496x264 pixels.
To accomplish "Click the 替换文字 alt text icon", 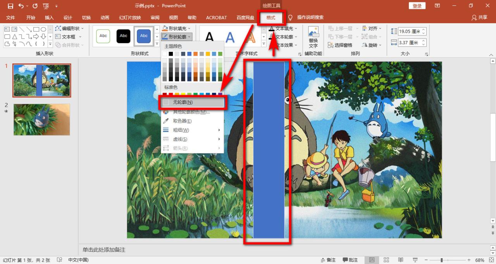I will (313, 37).
